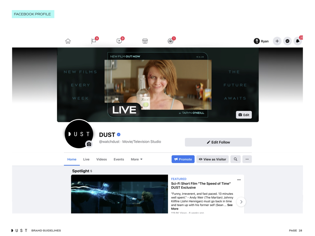Viewport: 315px width, 236px height.
Task: Open Ryan's profile
Action: pos(261,41)
